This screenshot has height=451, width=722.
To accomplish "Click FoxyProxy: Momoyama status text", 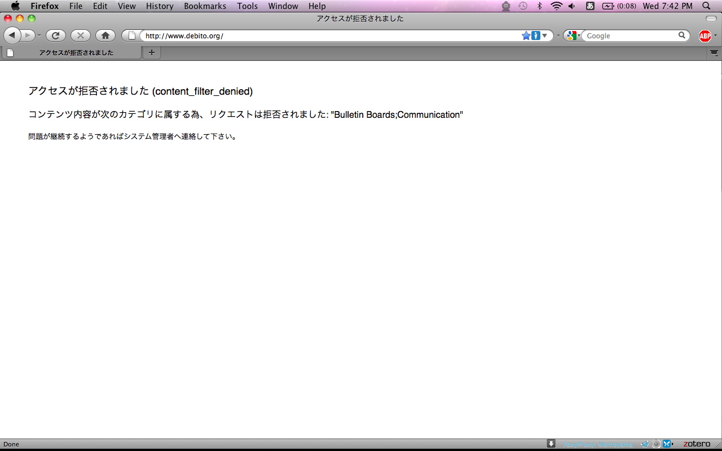I will (x=598, y=444).
